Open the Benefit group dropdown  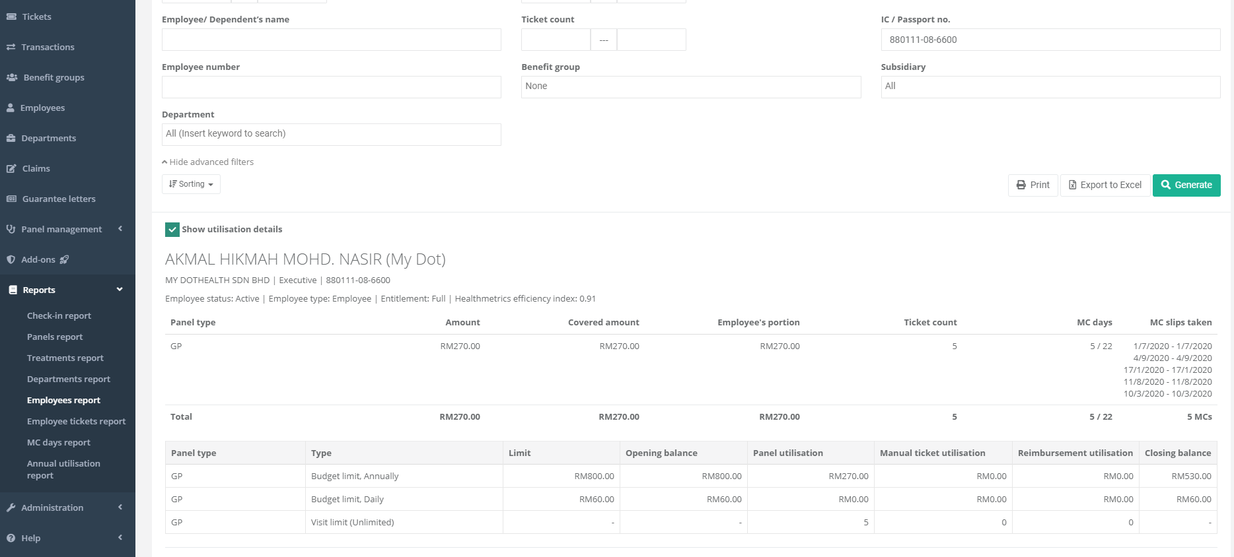(x=690, y=86)
